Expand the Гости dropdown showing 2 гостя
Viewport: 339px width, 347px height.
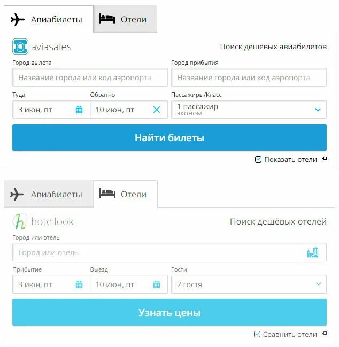coord(249,284)
